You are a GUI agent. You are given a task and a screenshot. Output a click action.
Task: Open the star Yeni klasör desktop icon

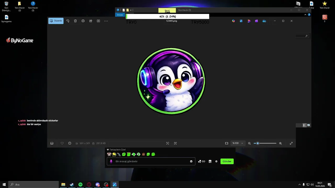click(x=325, y=5)
